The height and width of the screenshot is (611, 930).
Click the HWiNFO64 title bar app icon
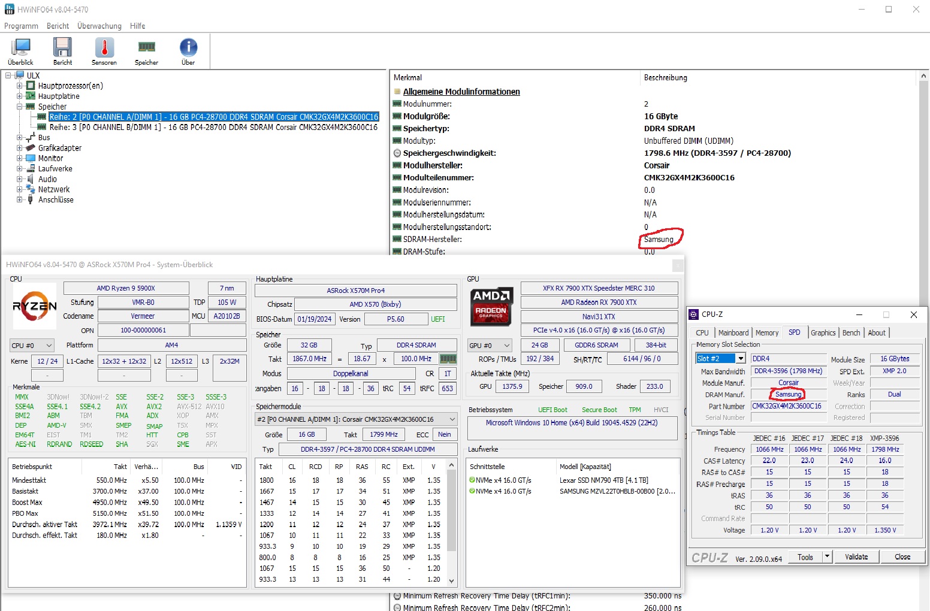pyautogui.click(x=8, y=10)
